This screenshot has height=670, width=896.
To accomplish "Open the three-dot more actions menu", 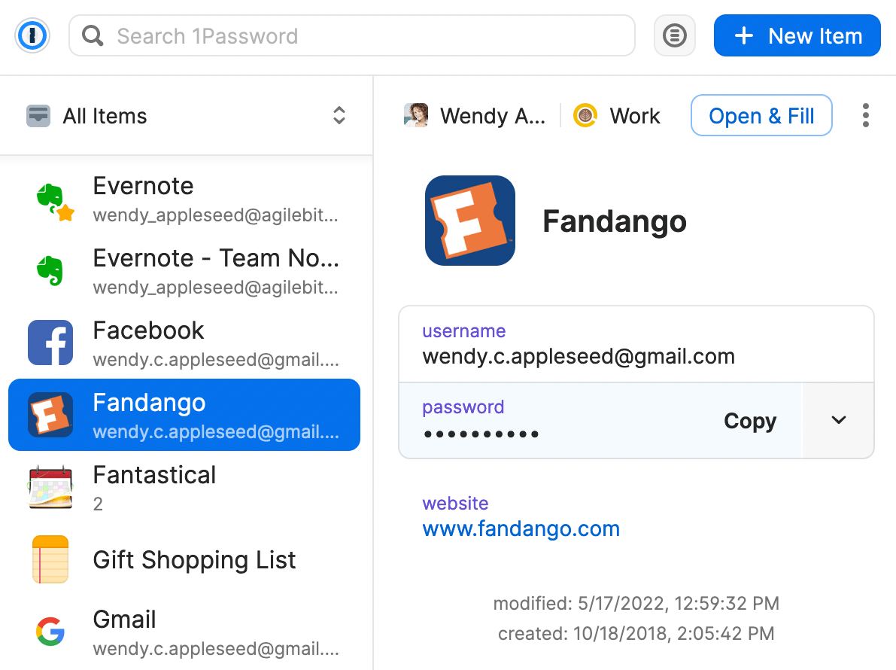I will (x=866, y=115).
